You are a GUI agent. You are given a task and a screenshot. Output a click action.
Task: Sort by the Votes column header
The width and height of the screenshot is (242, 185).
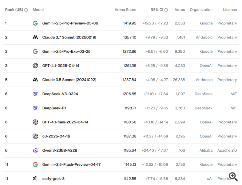(180, 10)
